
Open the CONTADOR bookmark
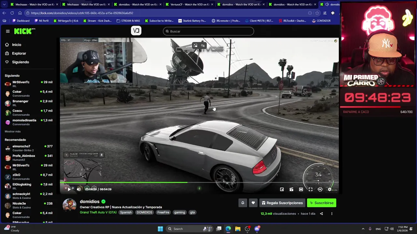point(321,21)
